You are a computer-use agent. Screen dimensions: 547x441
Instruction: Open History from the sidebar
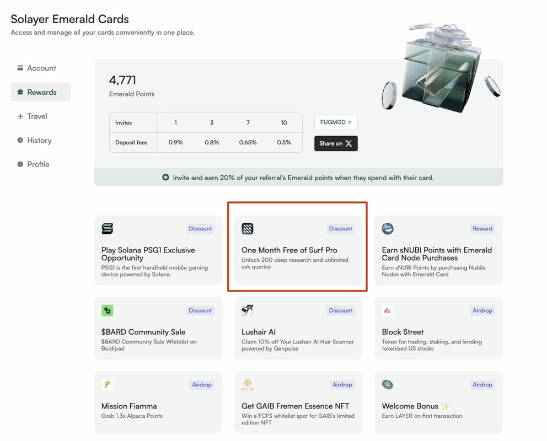coord(39,141)
